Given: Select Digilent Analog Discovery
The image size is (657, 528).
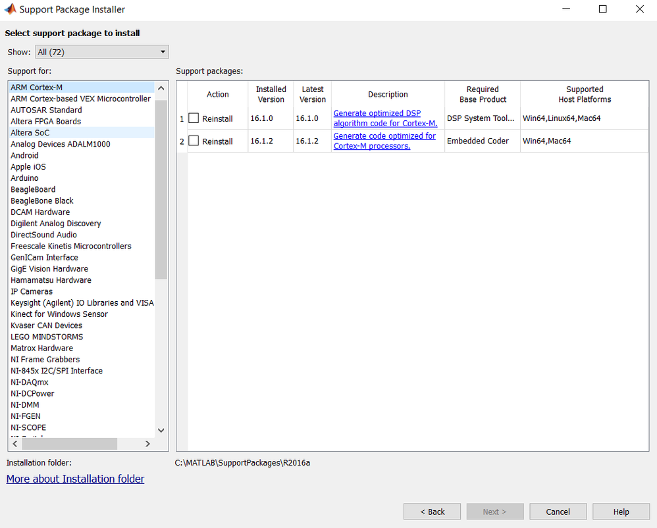Looking at the screenshot, I should point(82,224).
